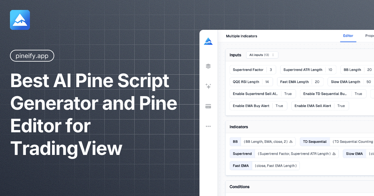Open the All inputs (13) dropdown
The width and height of the screenshot is (374, 196).
(x=262, y=55)
